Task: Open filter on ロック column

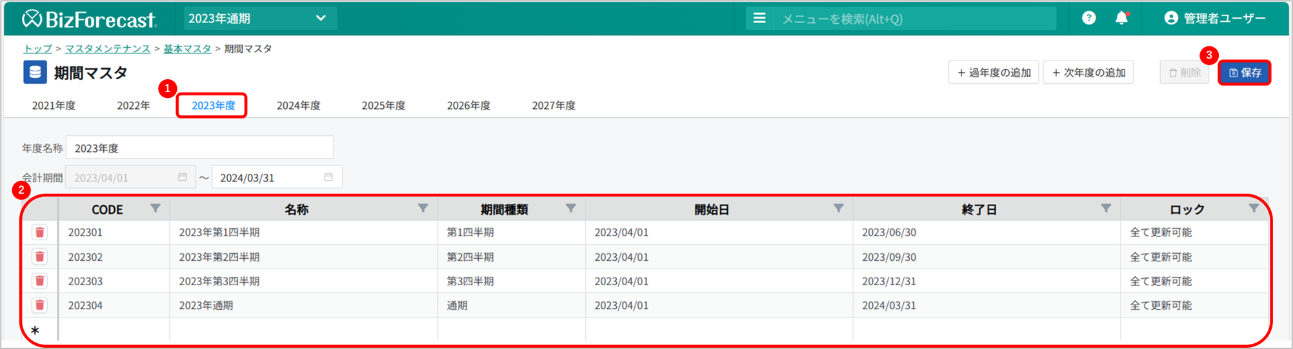Action: click(x=1253, y=209)
